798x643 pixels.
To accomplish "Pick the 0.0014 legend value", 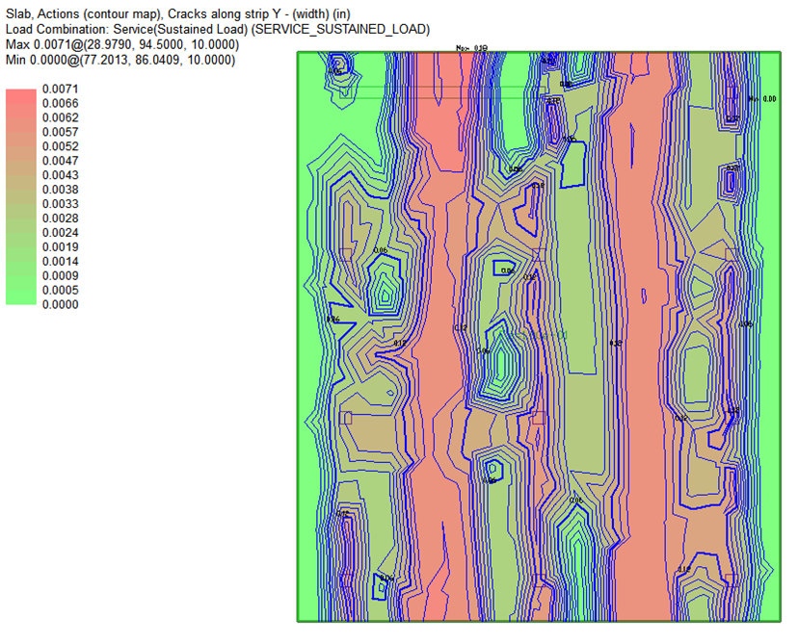I will (x=59, y=262).
